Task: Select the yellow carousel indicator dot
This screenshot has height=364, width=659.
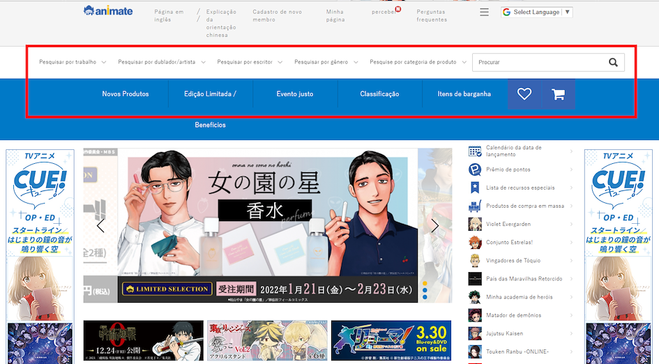Action: (425, 283)
